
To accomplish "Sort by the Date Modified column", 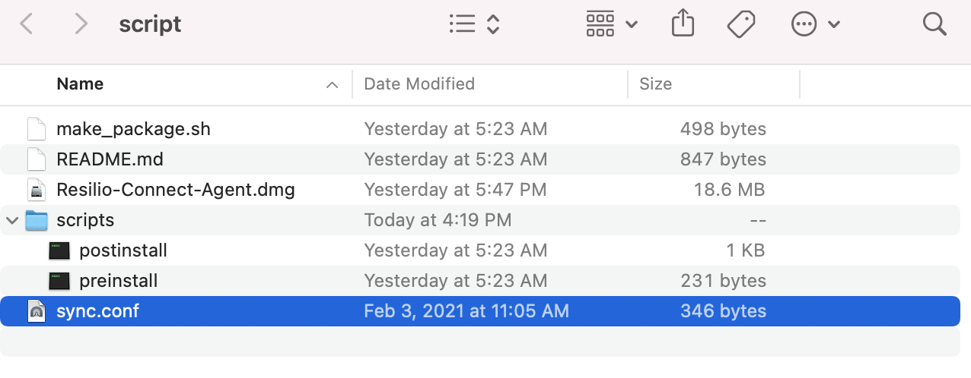I will [419, 83].
